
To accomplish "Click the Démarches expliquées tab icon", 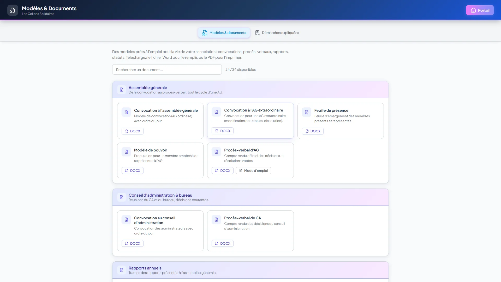I will pyautogui.click(x=257, y=33).
